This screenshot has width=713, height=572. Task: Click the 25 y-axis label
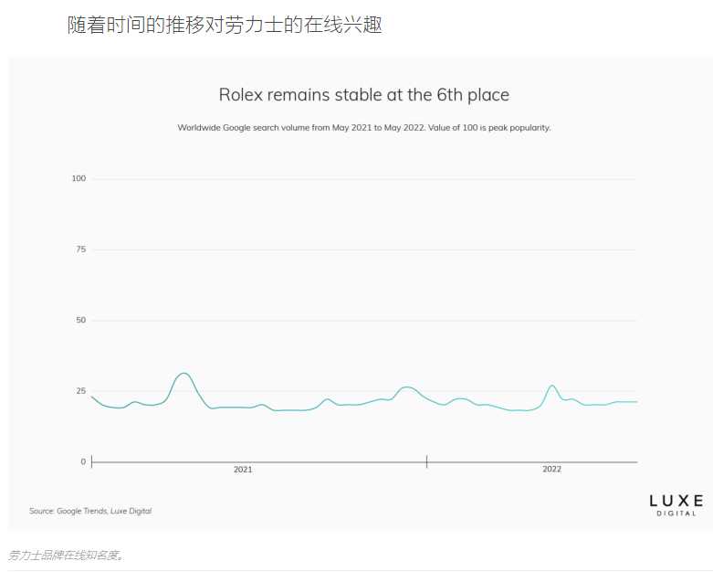79,391
